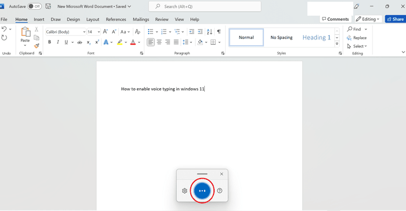This screenshot has width=406, height=211.
Task: Open Text Effects and Typography
Action: point(106,42)
